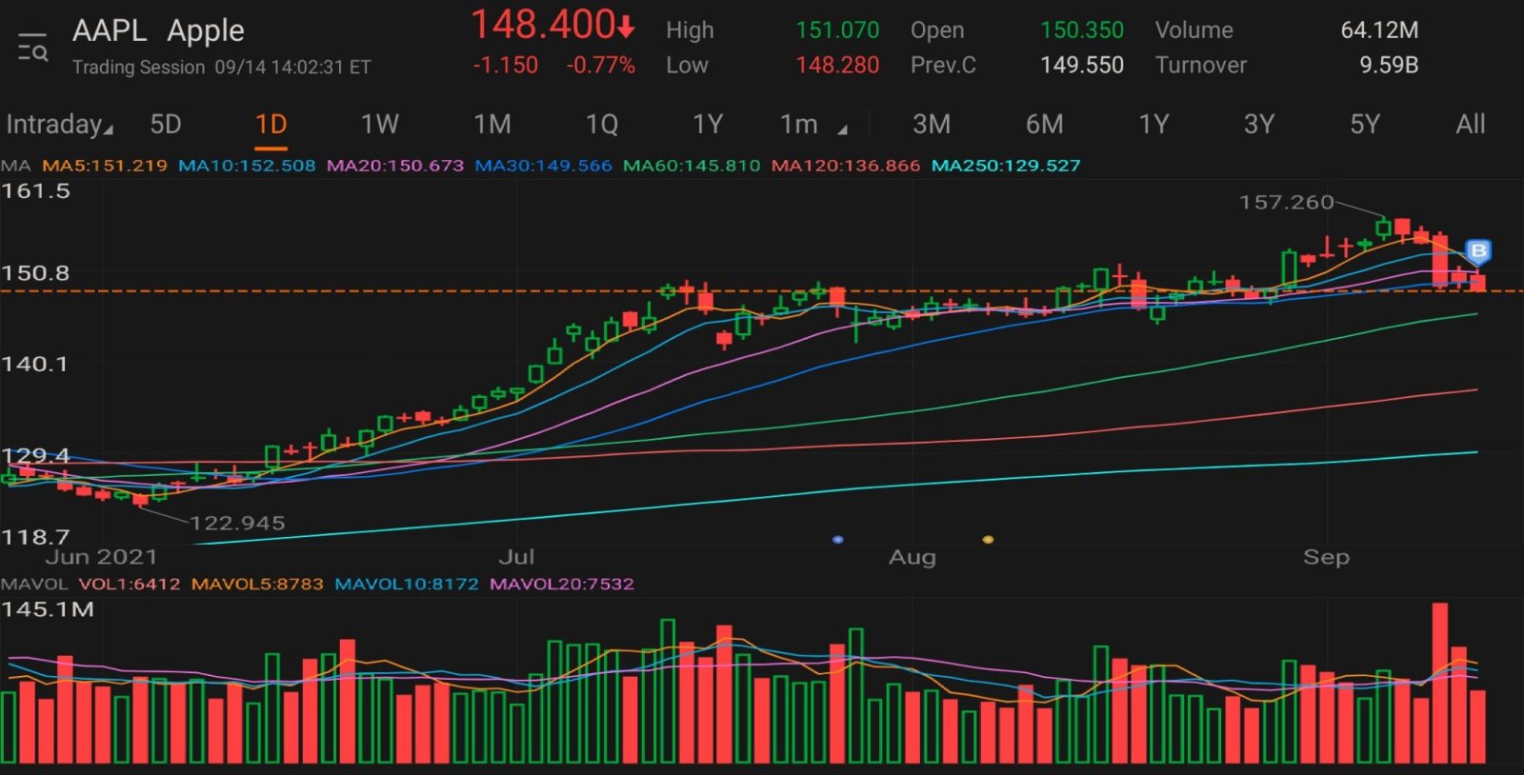1524x775 pixels.
Task: Click the MAVOL20:7532 label
Action: tap(562, 585)
